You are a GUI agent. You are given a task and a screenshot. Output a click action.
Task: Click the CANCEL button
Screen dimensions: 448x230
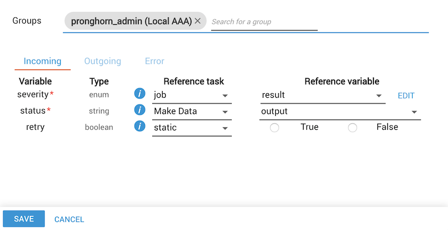(69, 219)
